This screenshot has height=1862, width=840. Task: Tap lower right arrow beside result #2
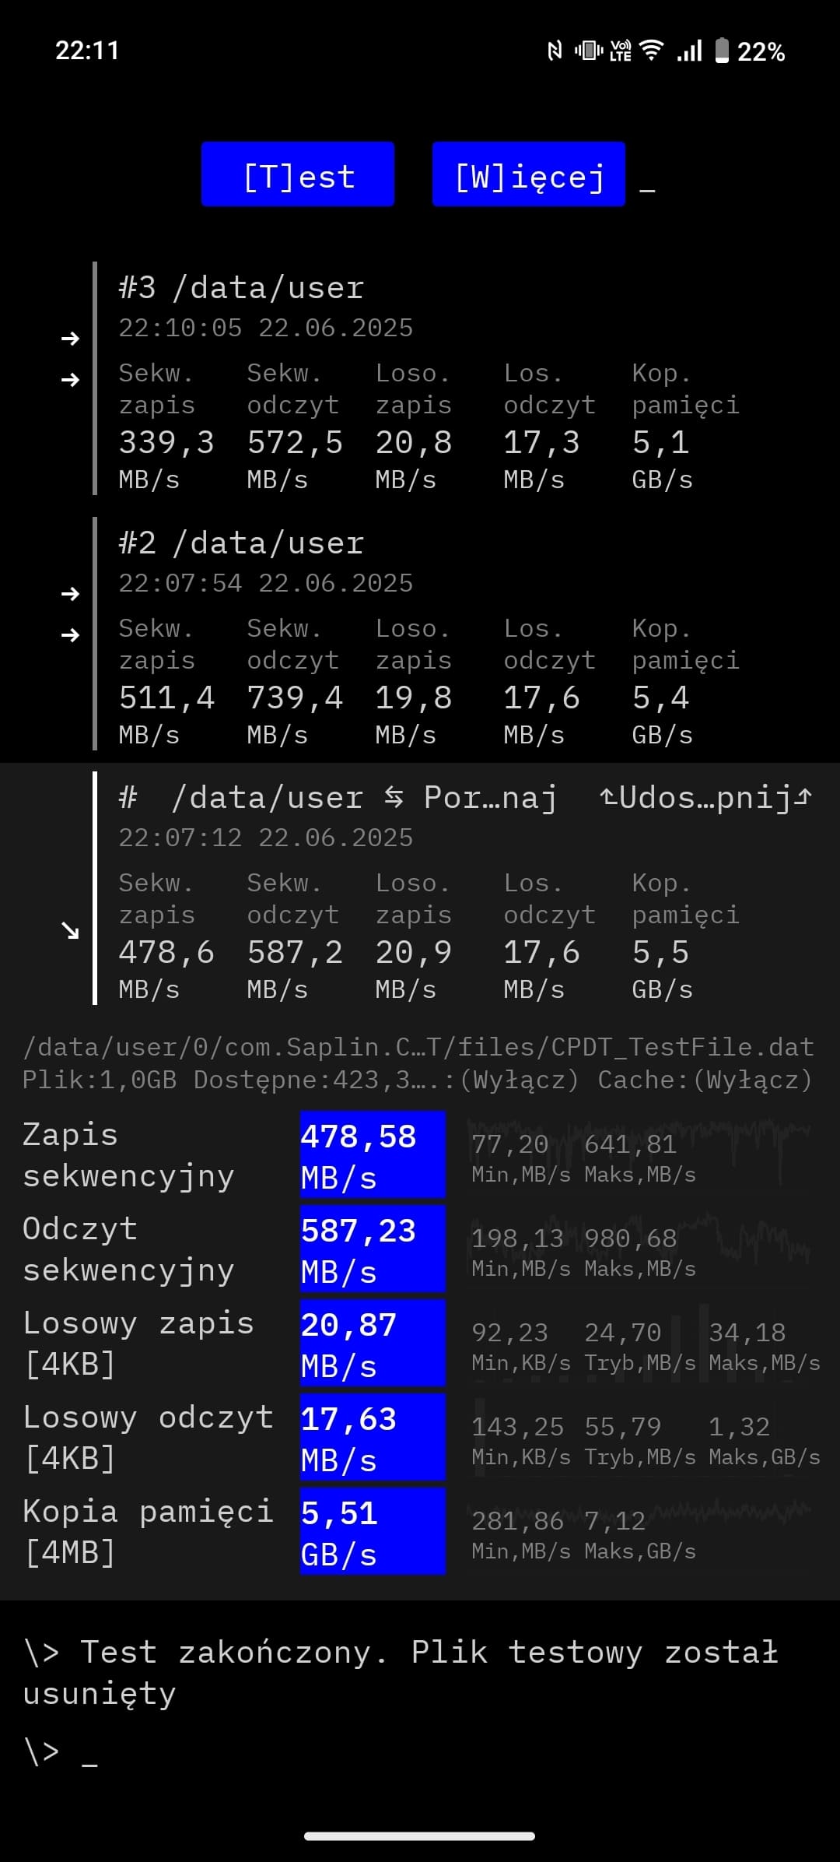tap(70, 635)
